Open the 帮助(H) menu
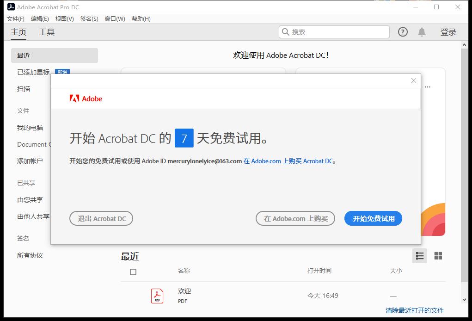472x321 pixels. pyautogui.click(x=141, y=19)
